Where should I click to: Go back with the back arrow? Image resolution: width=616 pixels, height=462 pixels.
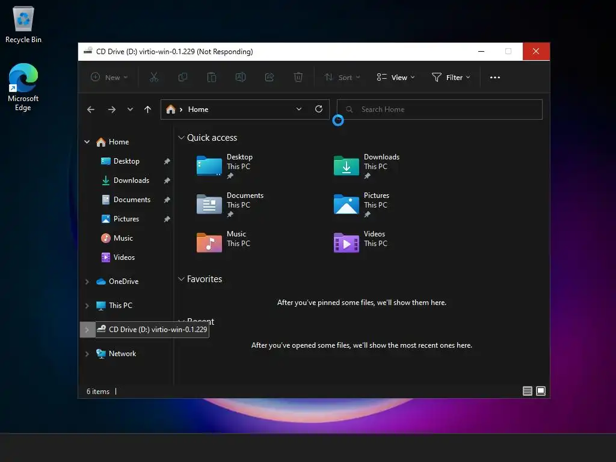pos(91,109)
